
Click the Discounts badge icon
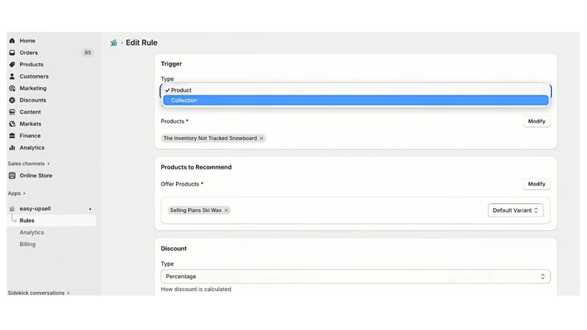[12, 100]
